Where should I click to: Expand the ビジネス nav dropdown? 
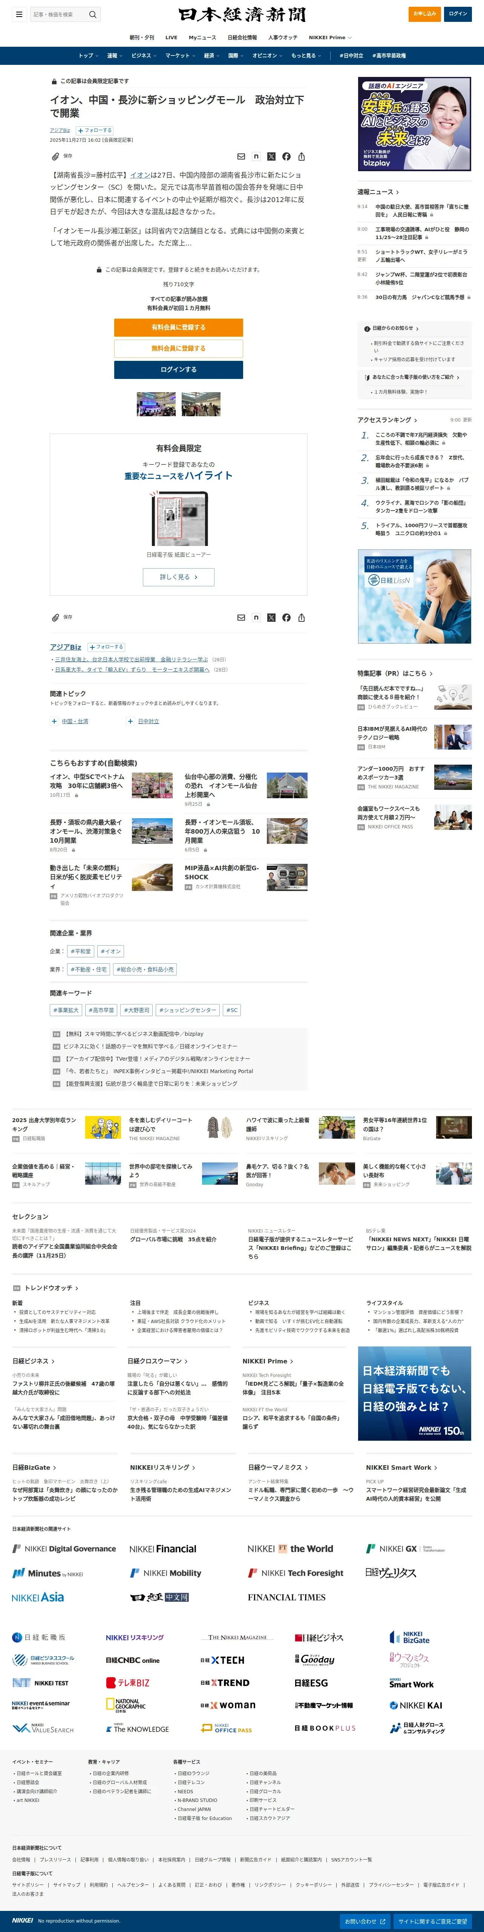tap(143, 55)
